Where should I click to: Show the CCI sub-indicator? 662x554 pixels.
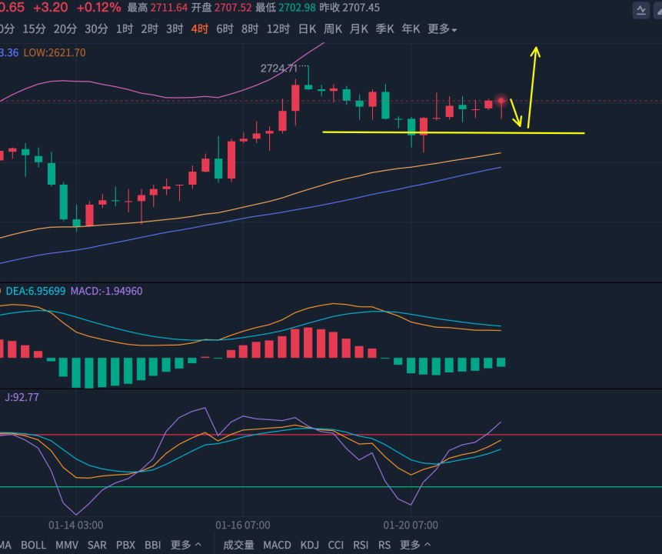coord(336,545)
